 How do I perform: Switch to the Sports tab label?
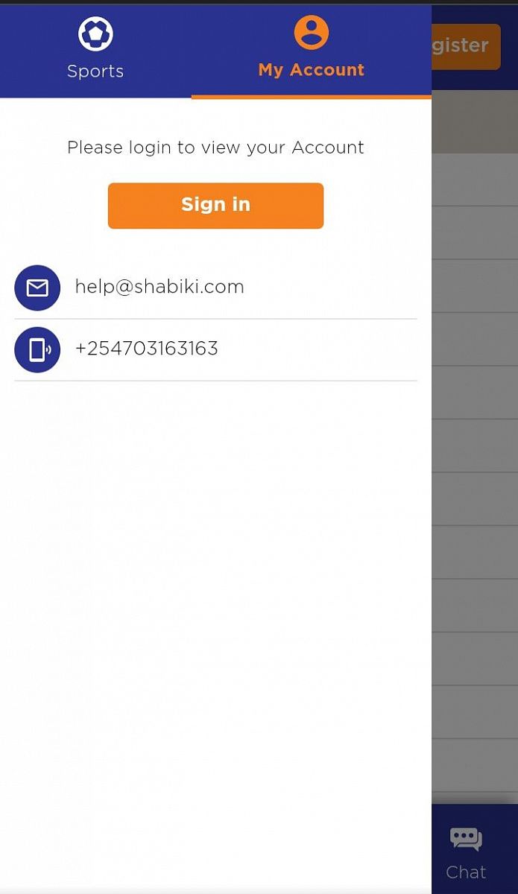coord(95,72)
